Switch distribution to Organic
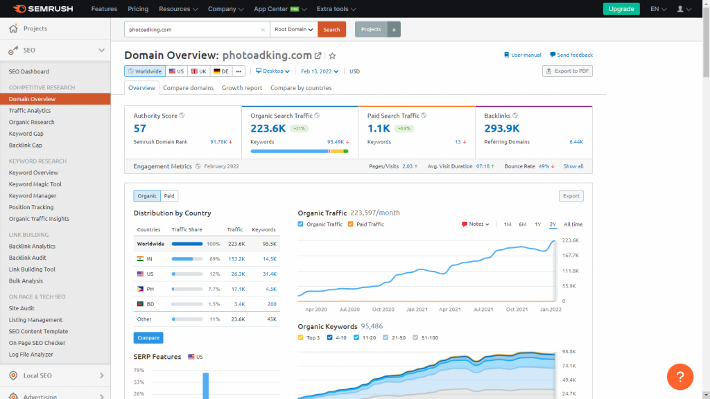The image size is (710, 399). click(x=147, y=196)
